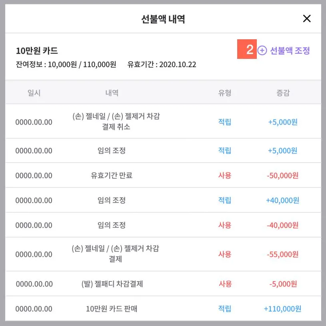Screen dimensions: 326x326
Task: Open the 선불액 조정 link
Action: [290, 50]
